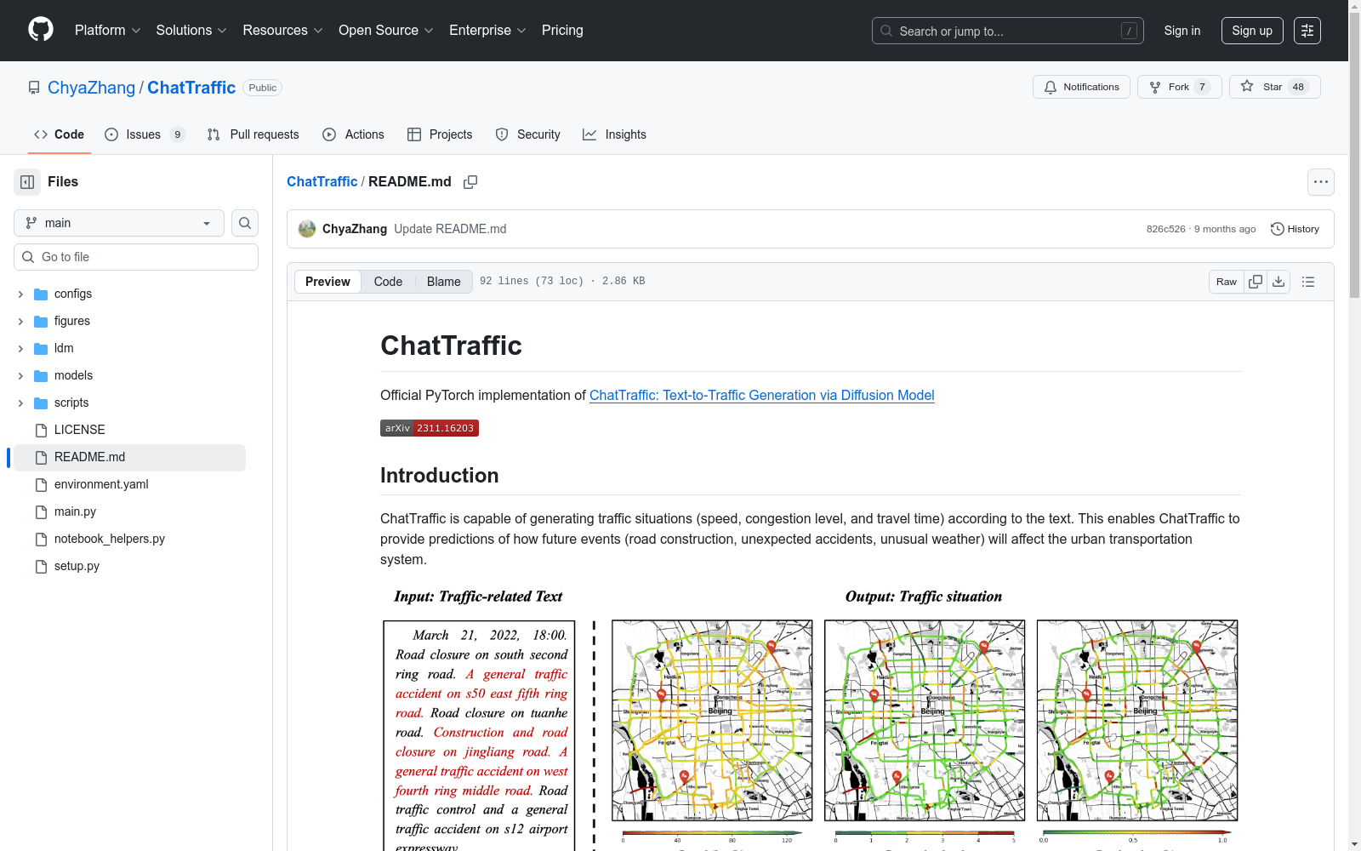
Task: Open the ChyaZhang owner profile link
Action: [x=91, y=88]
